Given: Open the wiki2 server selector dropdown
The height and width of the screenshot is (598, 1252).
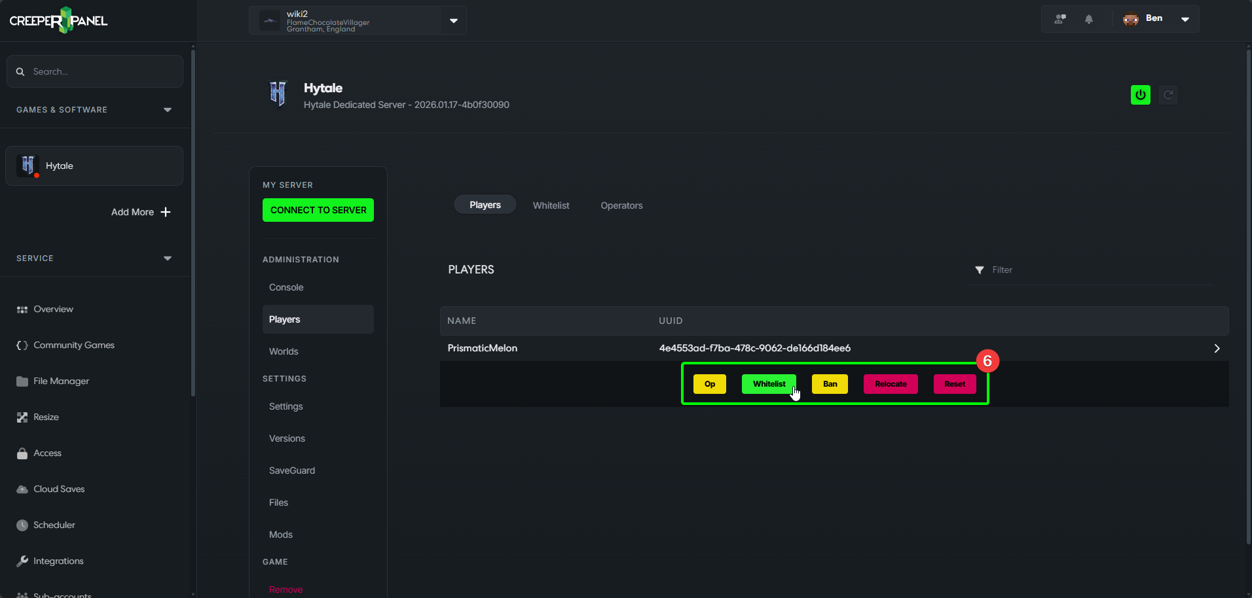Looking at the screenshot, I should [x=453, y=21].
